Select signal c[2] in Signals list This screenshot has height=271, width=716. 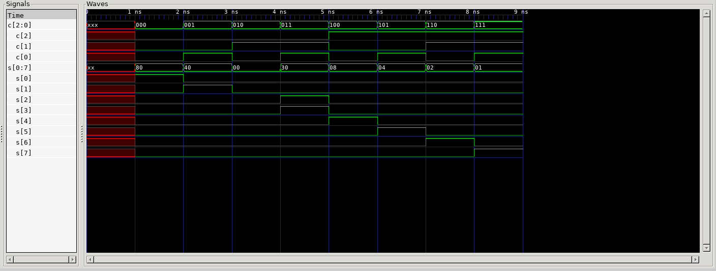[x=41, y=36]
